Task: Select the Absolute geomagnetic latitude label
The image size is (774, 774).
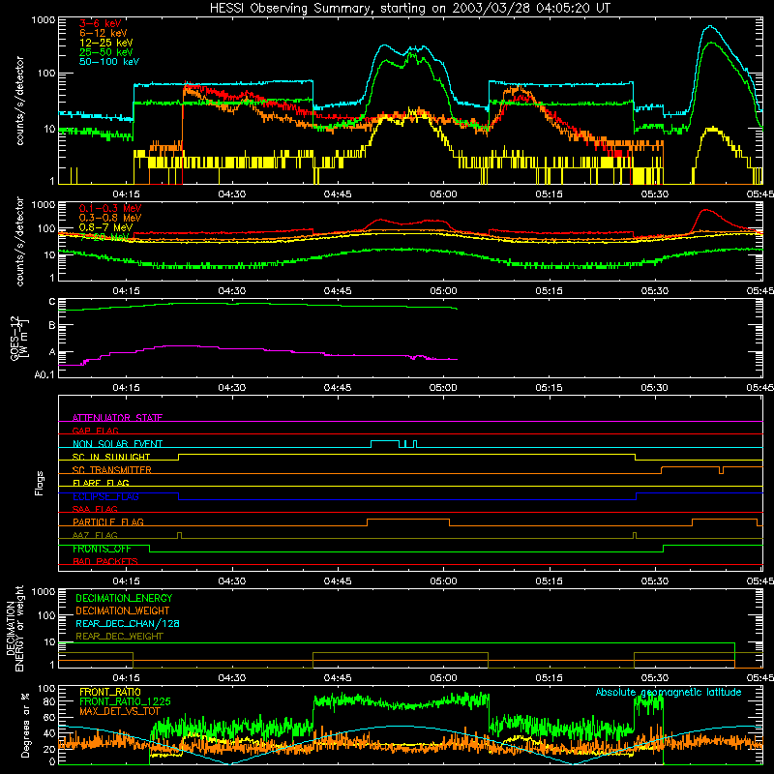Action: click(x=669, y=692)
